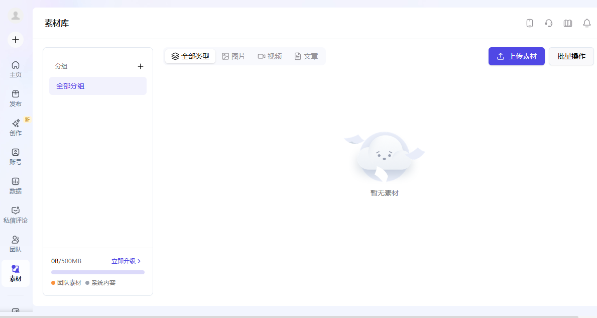The width and height of the screenshot is (597, 318).
Task: Go to 主页 in the sidebar
Action: [x=16, y=69]
